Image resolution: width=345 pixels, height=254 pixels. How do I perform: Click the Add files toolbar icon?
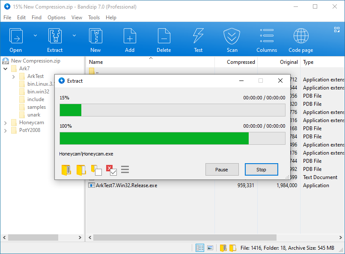(x=130, y=36)
